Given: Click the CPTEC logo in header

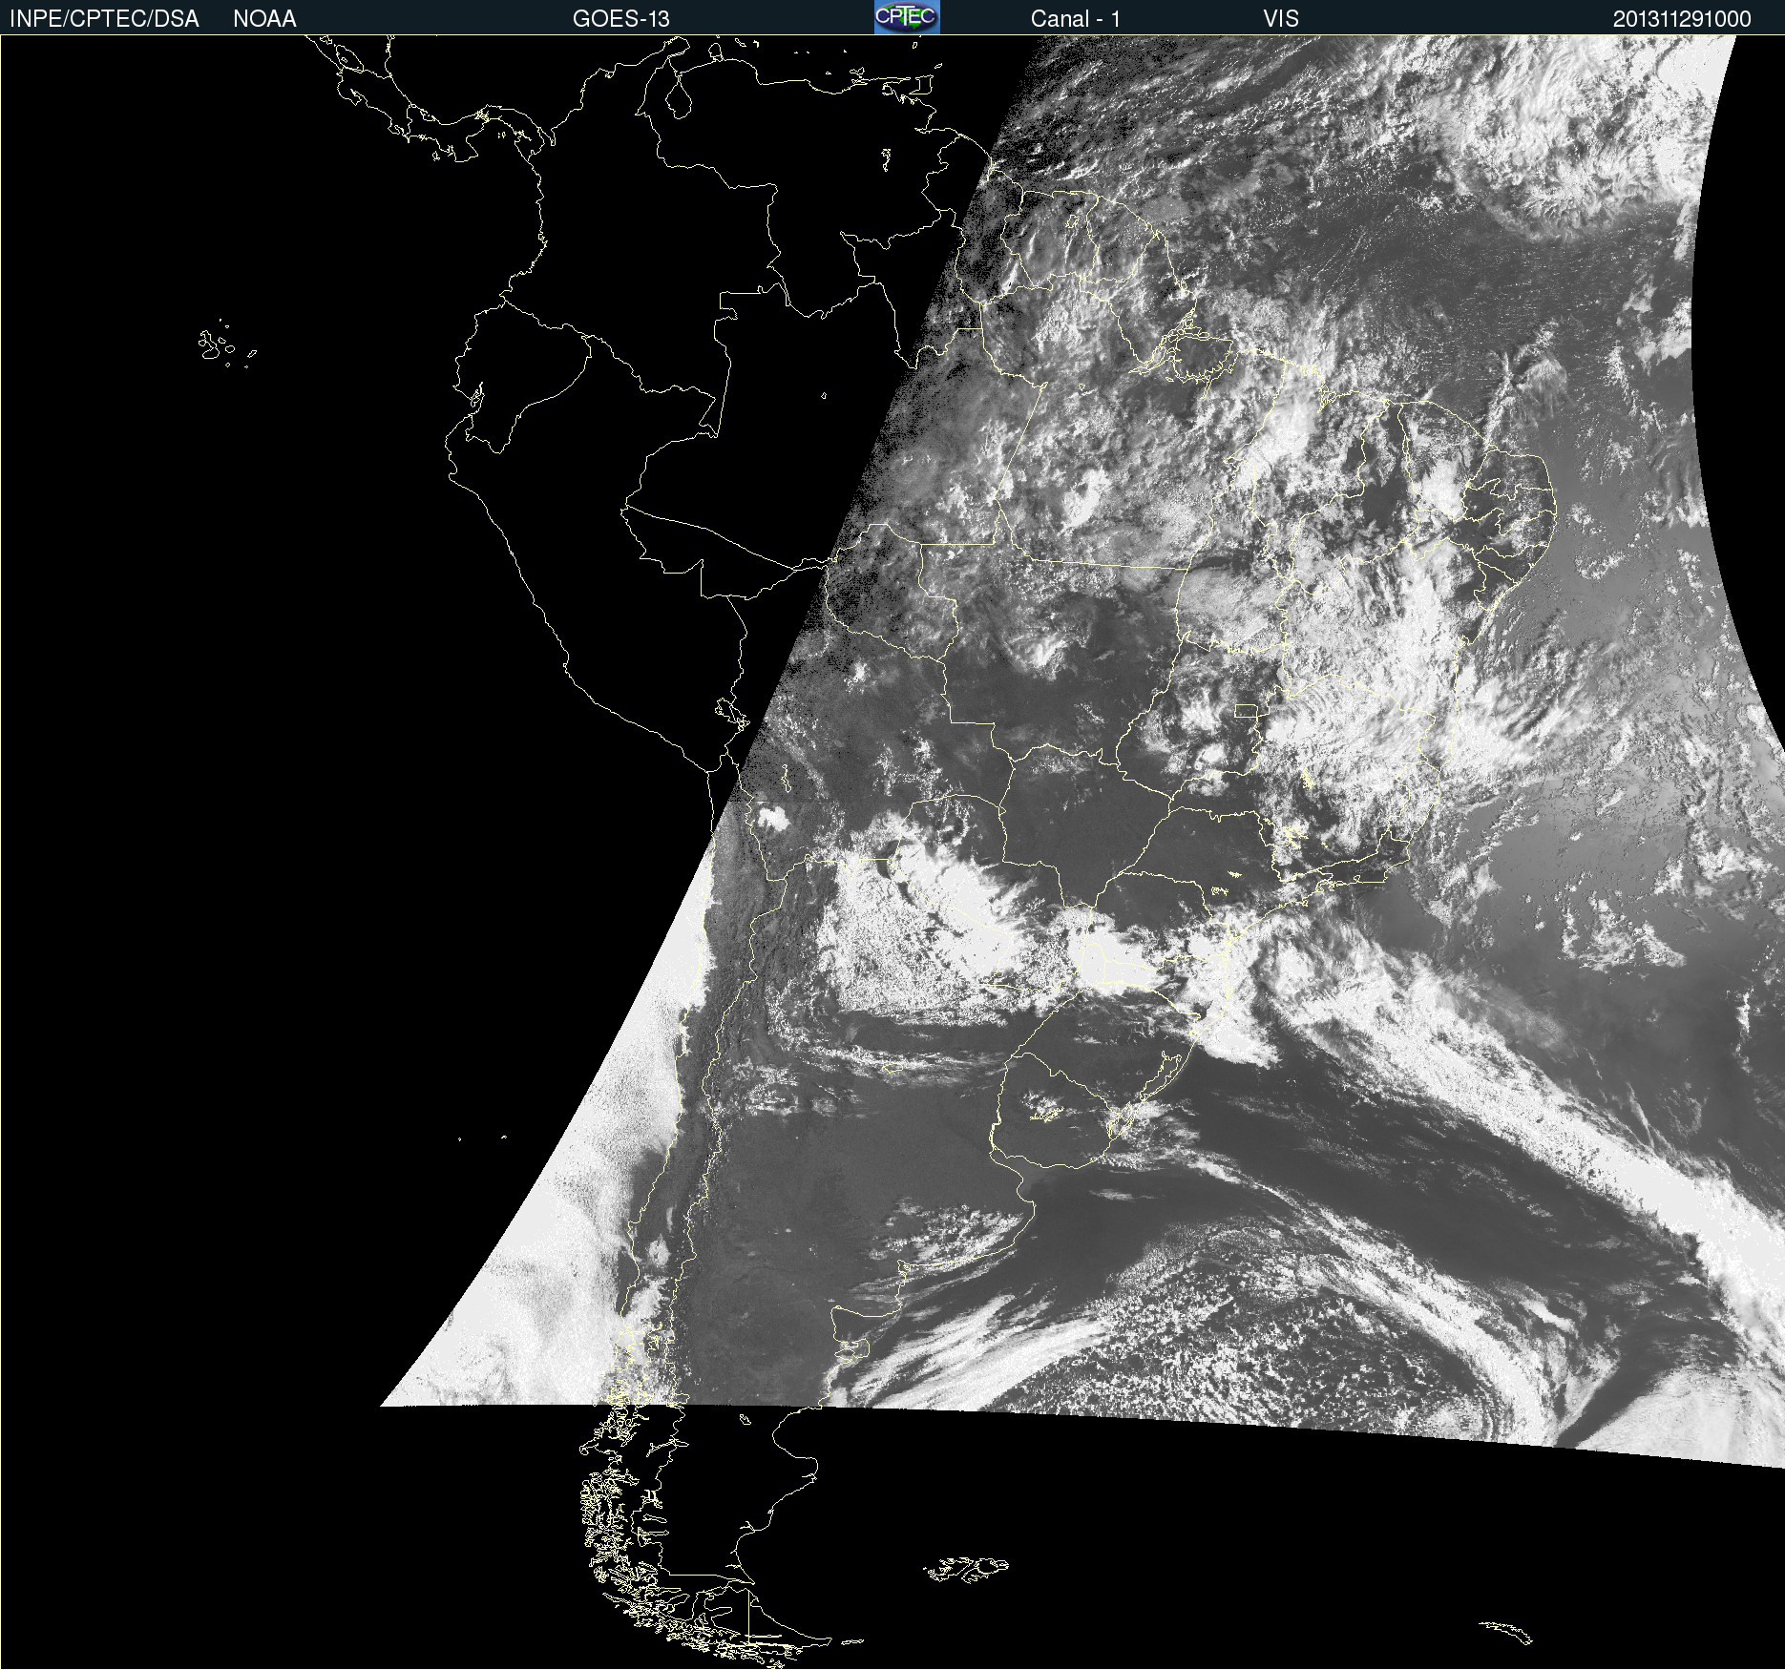Looking at the screenshot, I should click(907, 17).
